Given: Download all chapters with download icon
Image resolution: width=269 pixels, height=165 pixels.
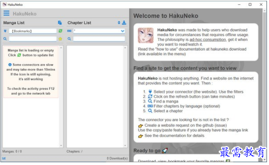Looking at the screenshot, I should (x=124, y=23).
